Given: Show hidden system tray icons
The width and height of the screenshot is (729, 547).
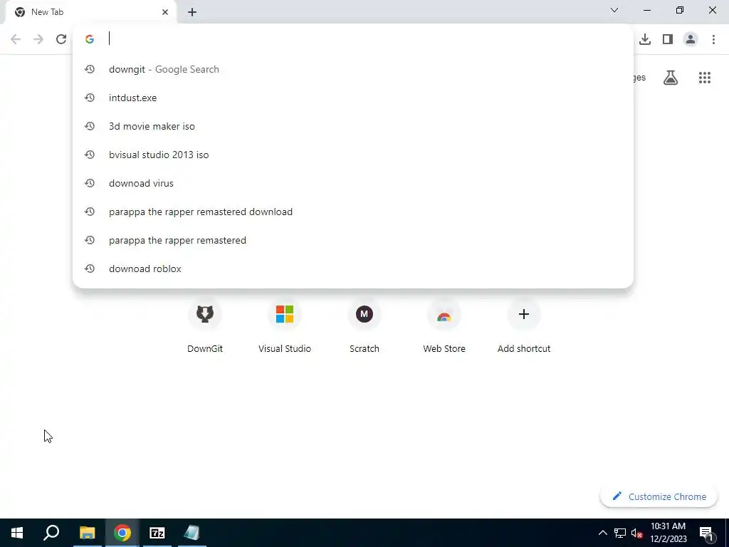Looking at the screenshot, I should (602, 533).
